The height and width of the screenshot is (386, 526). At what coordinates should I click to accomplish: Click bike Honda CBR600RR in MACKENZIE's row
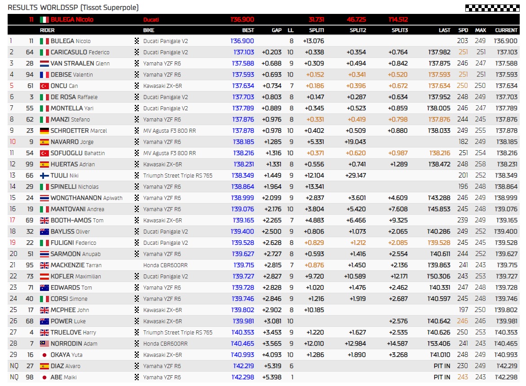pyautogui.click(x=165, y=265)
